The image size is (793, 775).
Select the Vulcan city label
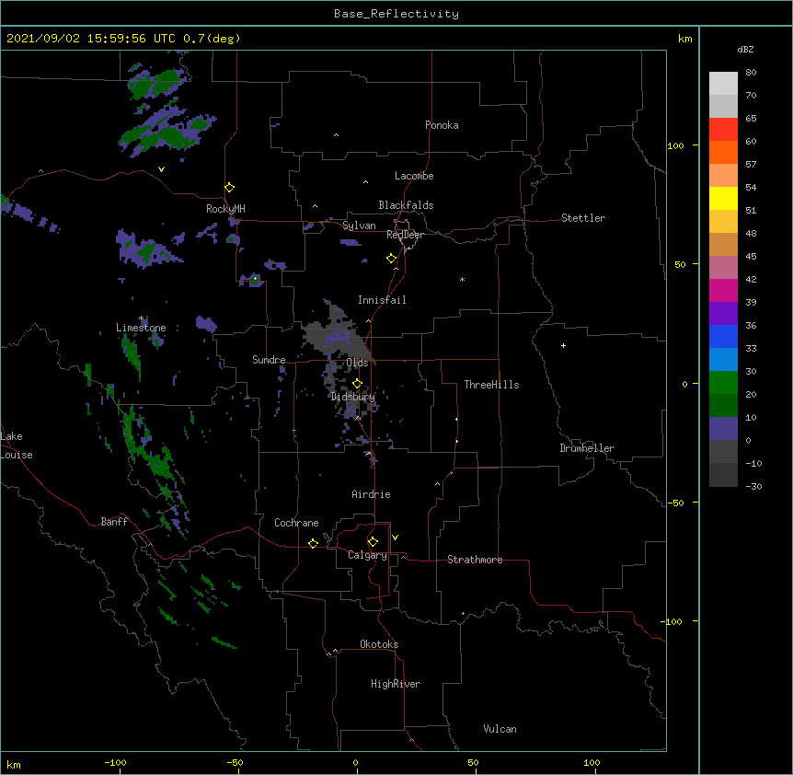pyautogui.click(x=500, y=729)
